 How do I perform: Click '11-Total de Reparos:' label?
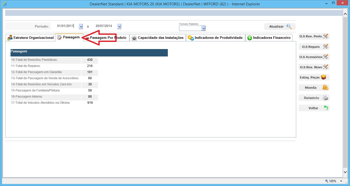pos(26,66)
